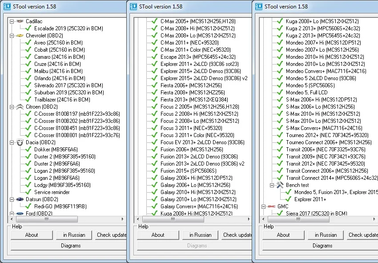Open Diagrams in the right window

coord(320,246)
